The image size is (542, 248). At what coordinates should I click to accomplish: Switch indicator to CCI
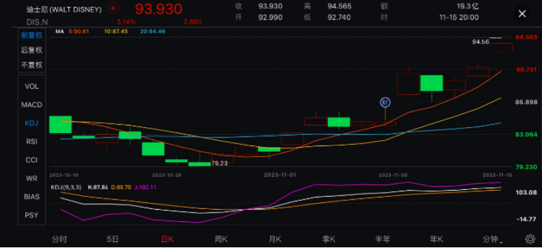[31, 160]
